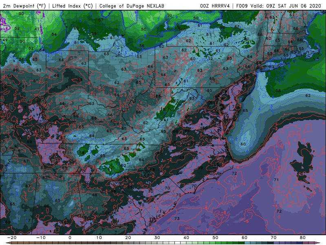The height and width of the screenshot is (245, 326).
Task: Click the '88' dewpoint value on map
Action: tap(80, 80)
